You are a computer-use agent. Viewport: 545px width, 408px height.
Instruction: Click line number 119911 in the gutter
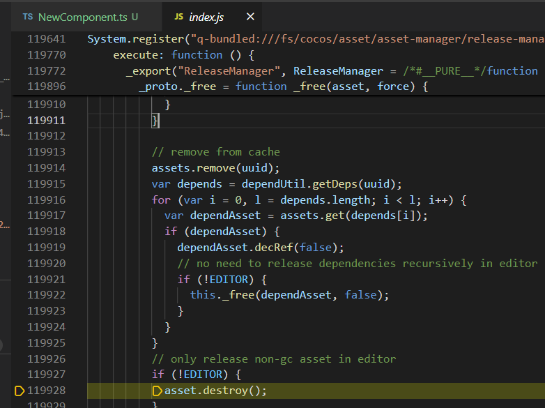[x=46, y=121]
